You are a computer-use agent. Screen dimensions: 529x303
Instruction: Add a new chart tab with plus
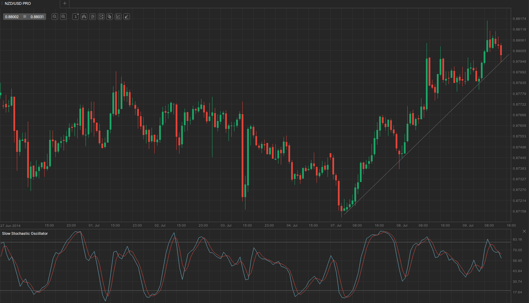point(65,3)
